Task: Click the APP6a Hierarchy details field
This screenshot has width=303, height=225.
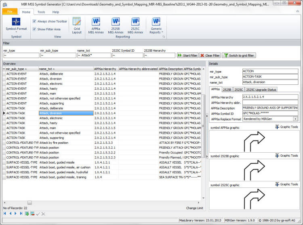Action: point(270,97)
